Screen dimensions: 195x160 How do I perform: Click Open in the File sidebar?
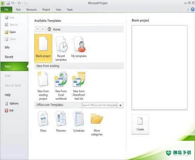tap(10, 32)
